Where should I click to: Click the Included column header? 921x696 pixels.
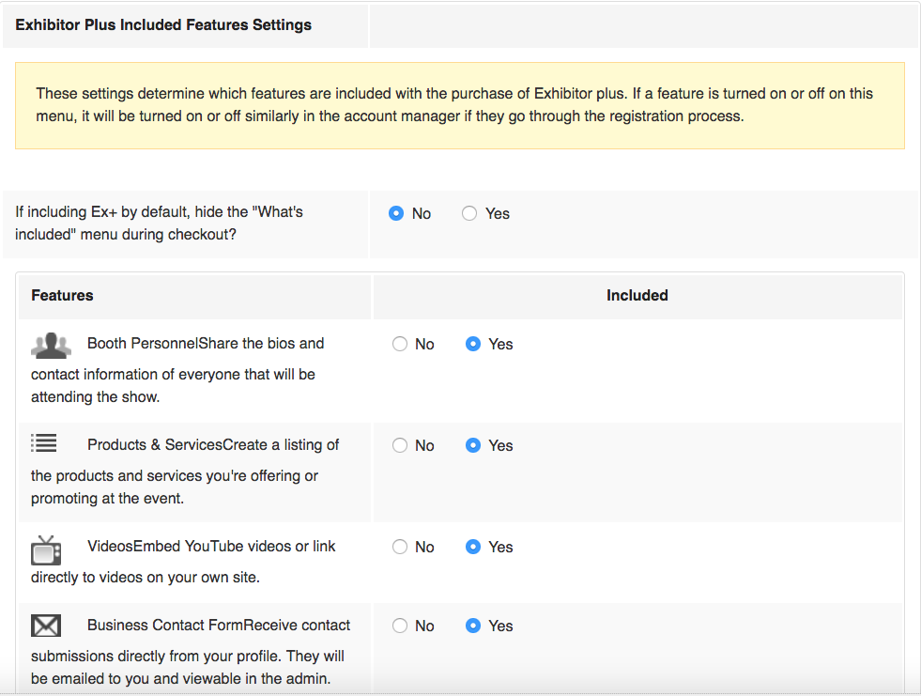click(x=637, y=295)
